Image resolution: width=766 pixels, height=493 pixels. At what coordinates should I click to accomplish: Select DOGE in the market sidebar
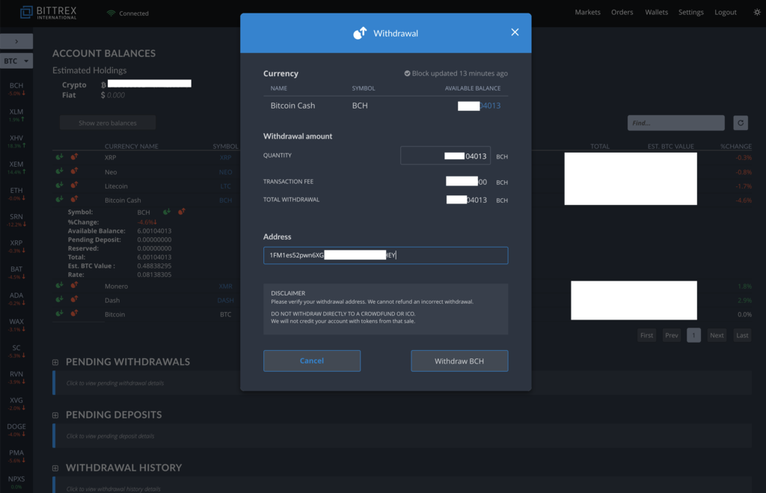point(16,429)
